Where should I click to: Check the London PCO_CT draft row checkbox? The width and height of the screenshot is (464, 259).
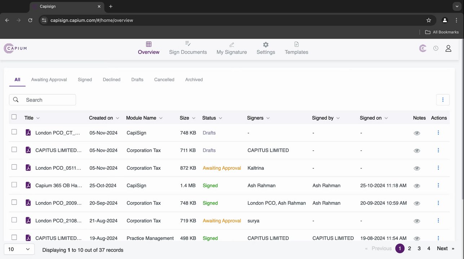point(14,132)
